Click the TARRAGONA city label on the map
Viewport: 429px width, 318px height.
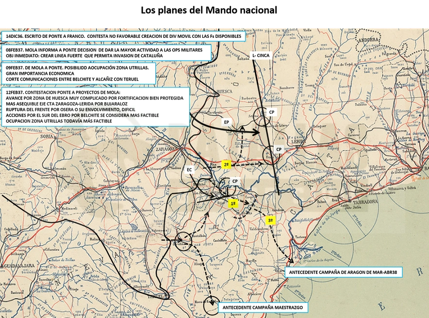365,202
